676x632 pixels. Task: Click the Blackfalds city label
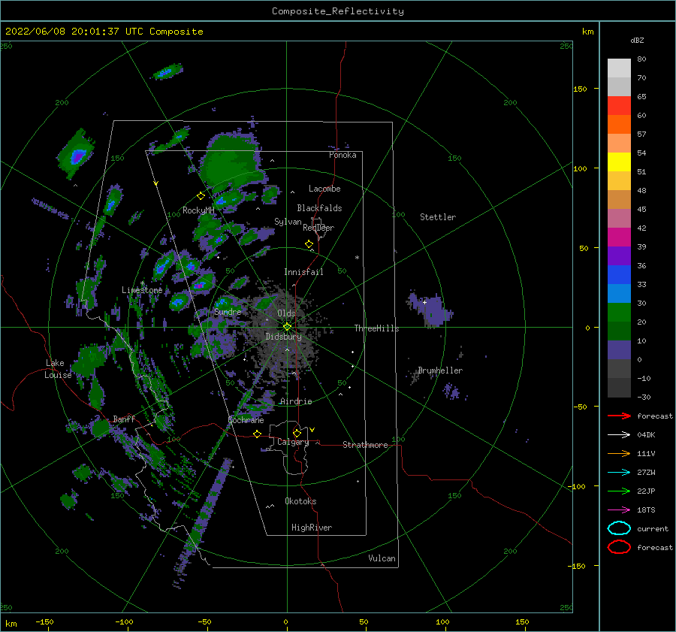tap(319, 208)
